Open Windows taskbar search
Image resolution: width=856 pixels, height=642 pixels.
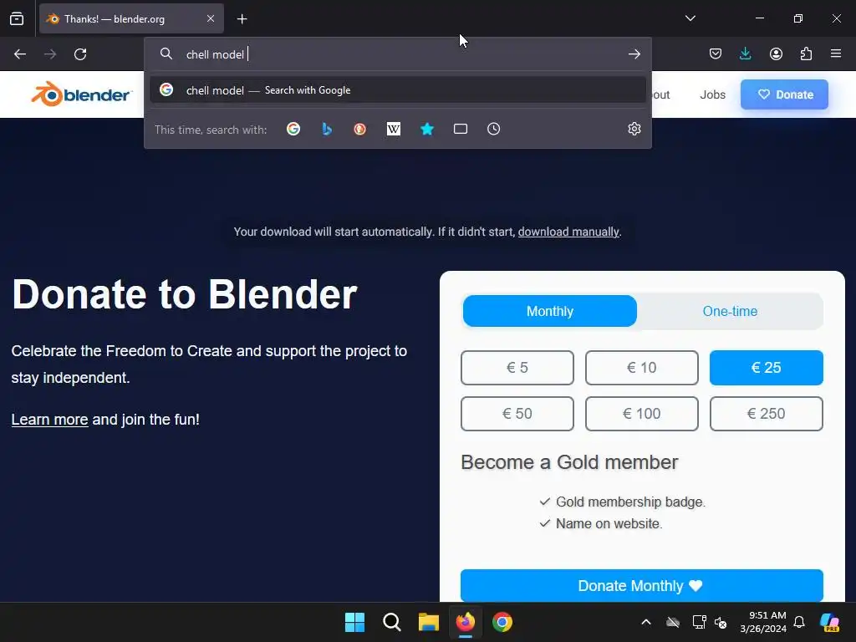coord(392,622)
